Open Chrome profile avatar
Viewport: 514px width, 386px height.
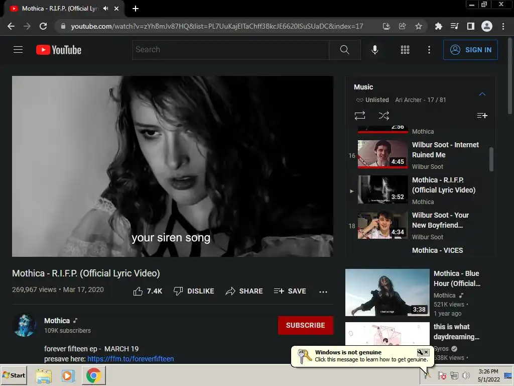click(486, 26)
